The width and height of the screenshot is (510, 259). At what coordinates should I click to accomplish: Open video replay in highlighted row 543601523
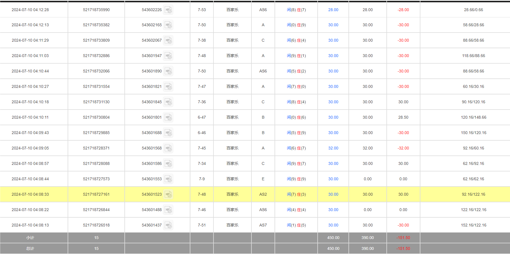click(168, 195)
